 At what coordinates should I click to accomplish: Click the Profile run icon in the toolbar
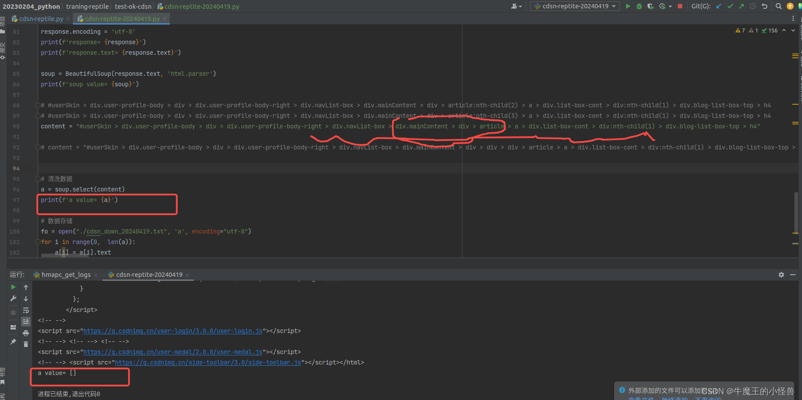point(662,6)
